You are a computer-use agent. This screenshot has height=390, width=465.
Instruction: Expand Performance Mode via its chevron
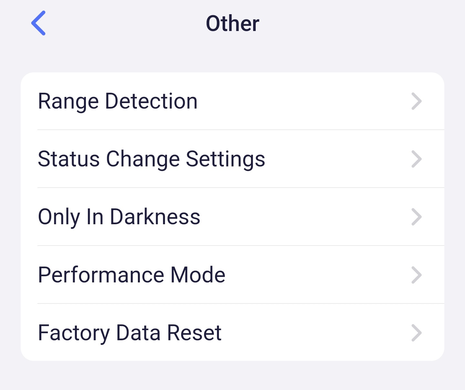click(416, 275)
